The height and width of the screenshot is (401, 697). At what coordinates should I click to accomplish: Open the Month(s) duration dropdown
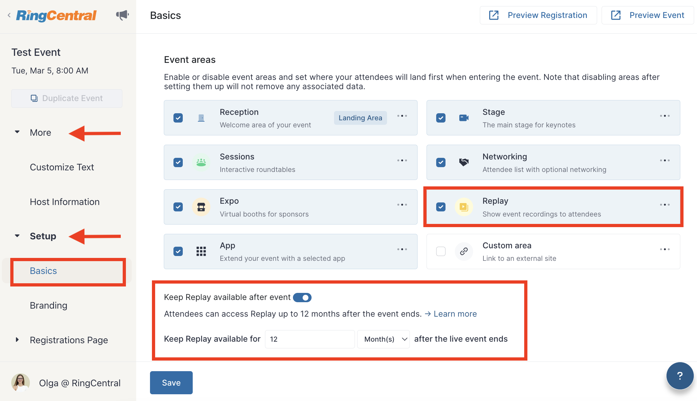pyautogui.click(x=384, y=339)
